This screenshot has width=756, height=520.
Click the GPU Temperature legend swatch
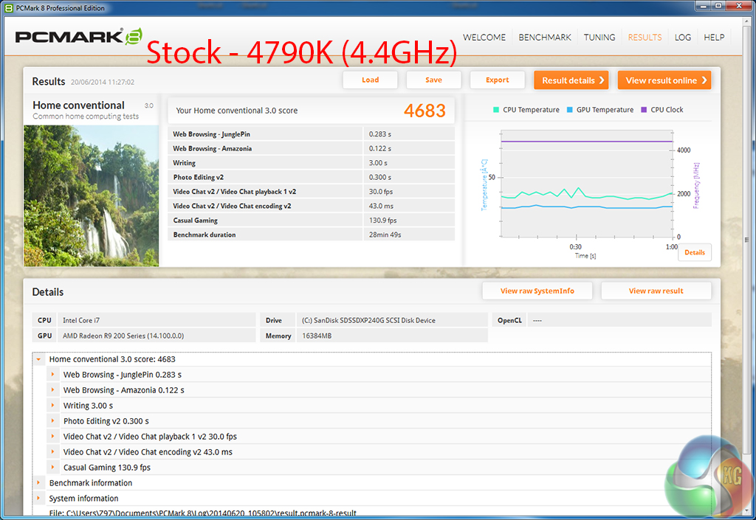[x=569, y=110]
